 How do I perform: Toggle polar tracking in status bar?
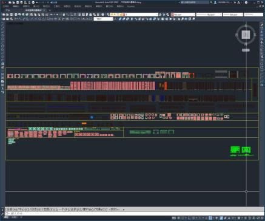[x=193, y=218]
